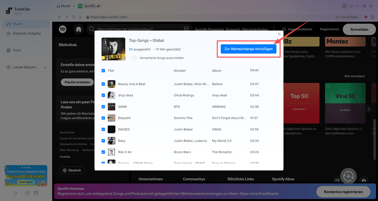The image size is (378, 201).
Task: Click right chevron next to Viral 50
Action: 369,109
